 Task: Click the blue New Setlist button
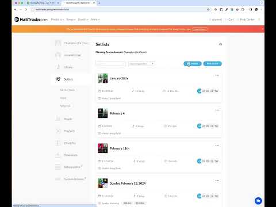coord(212,64)
